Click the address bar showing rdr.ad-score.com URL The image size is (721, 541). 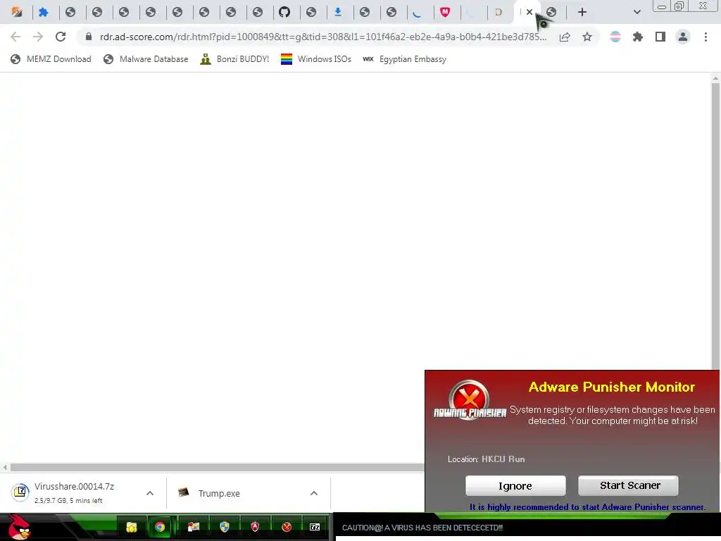(322, 37)
